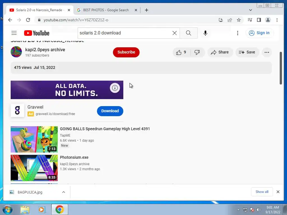The height and width of the screenshot is (215, 287).
Task: Open taskbar clock 9:01 AM
Action: pos(273,210)
